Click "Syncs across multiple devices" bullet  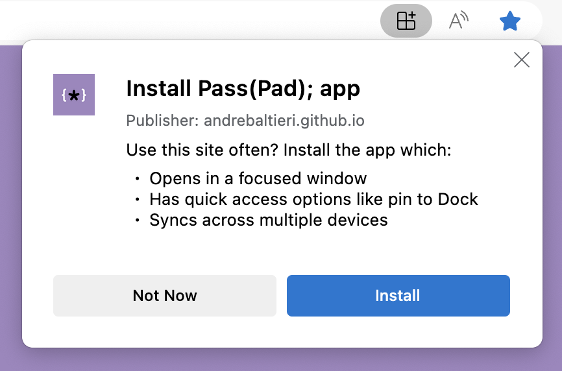pyautogui.click(x=269, y=220)
